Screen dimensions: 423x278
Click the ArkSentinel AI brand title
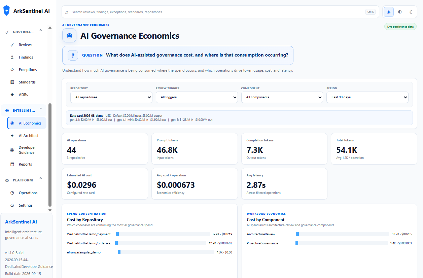[x=32, y=11]
